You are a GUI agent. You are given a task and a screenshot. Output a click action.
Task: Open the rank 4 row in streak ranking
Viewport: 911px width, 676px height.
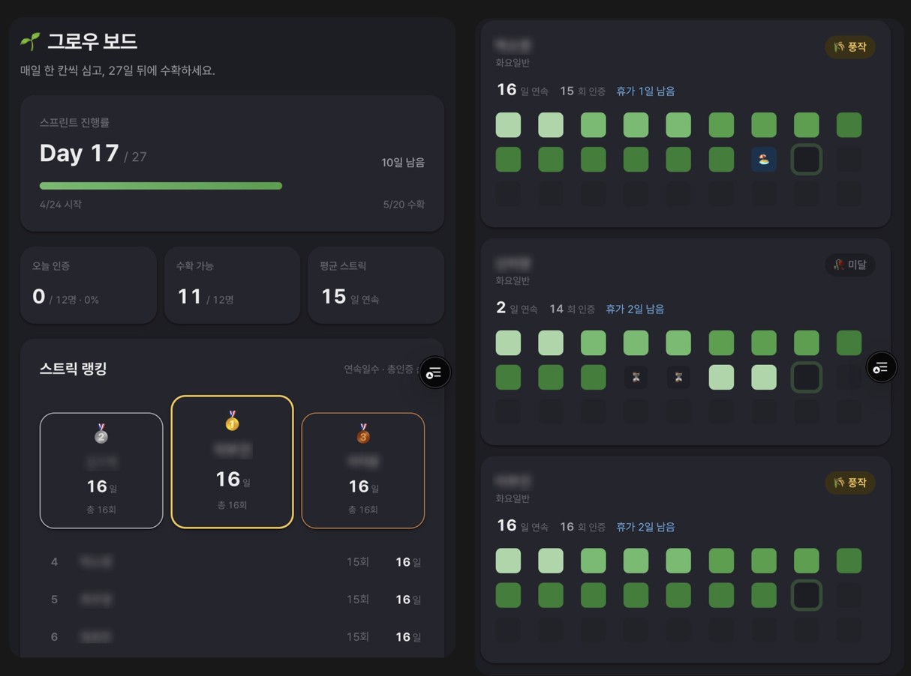[233, 562]
